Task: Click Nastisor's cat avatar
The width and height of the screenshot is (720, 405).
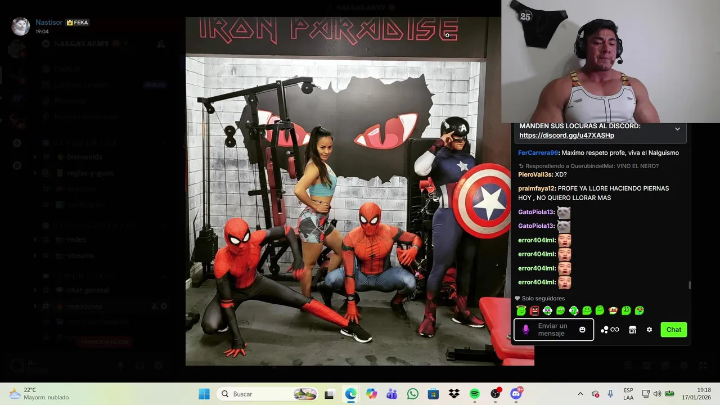Action: click(21, 26)
